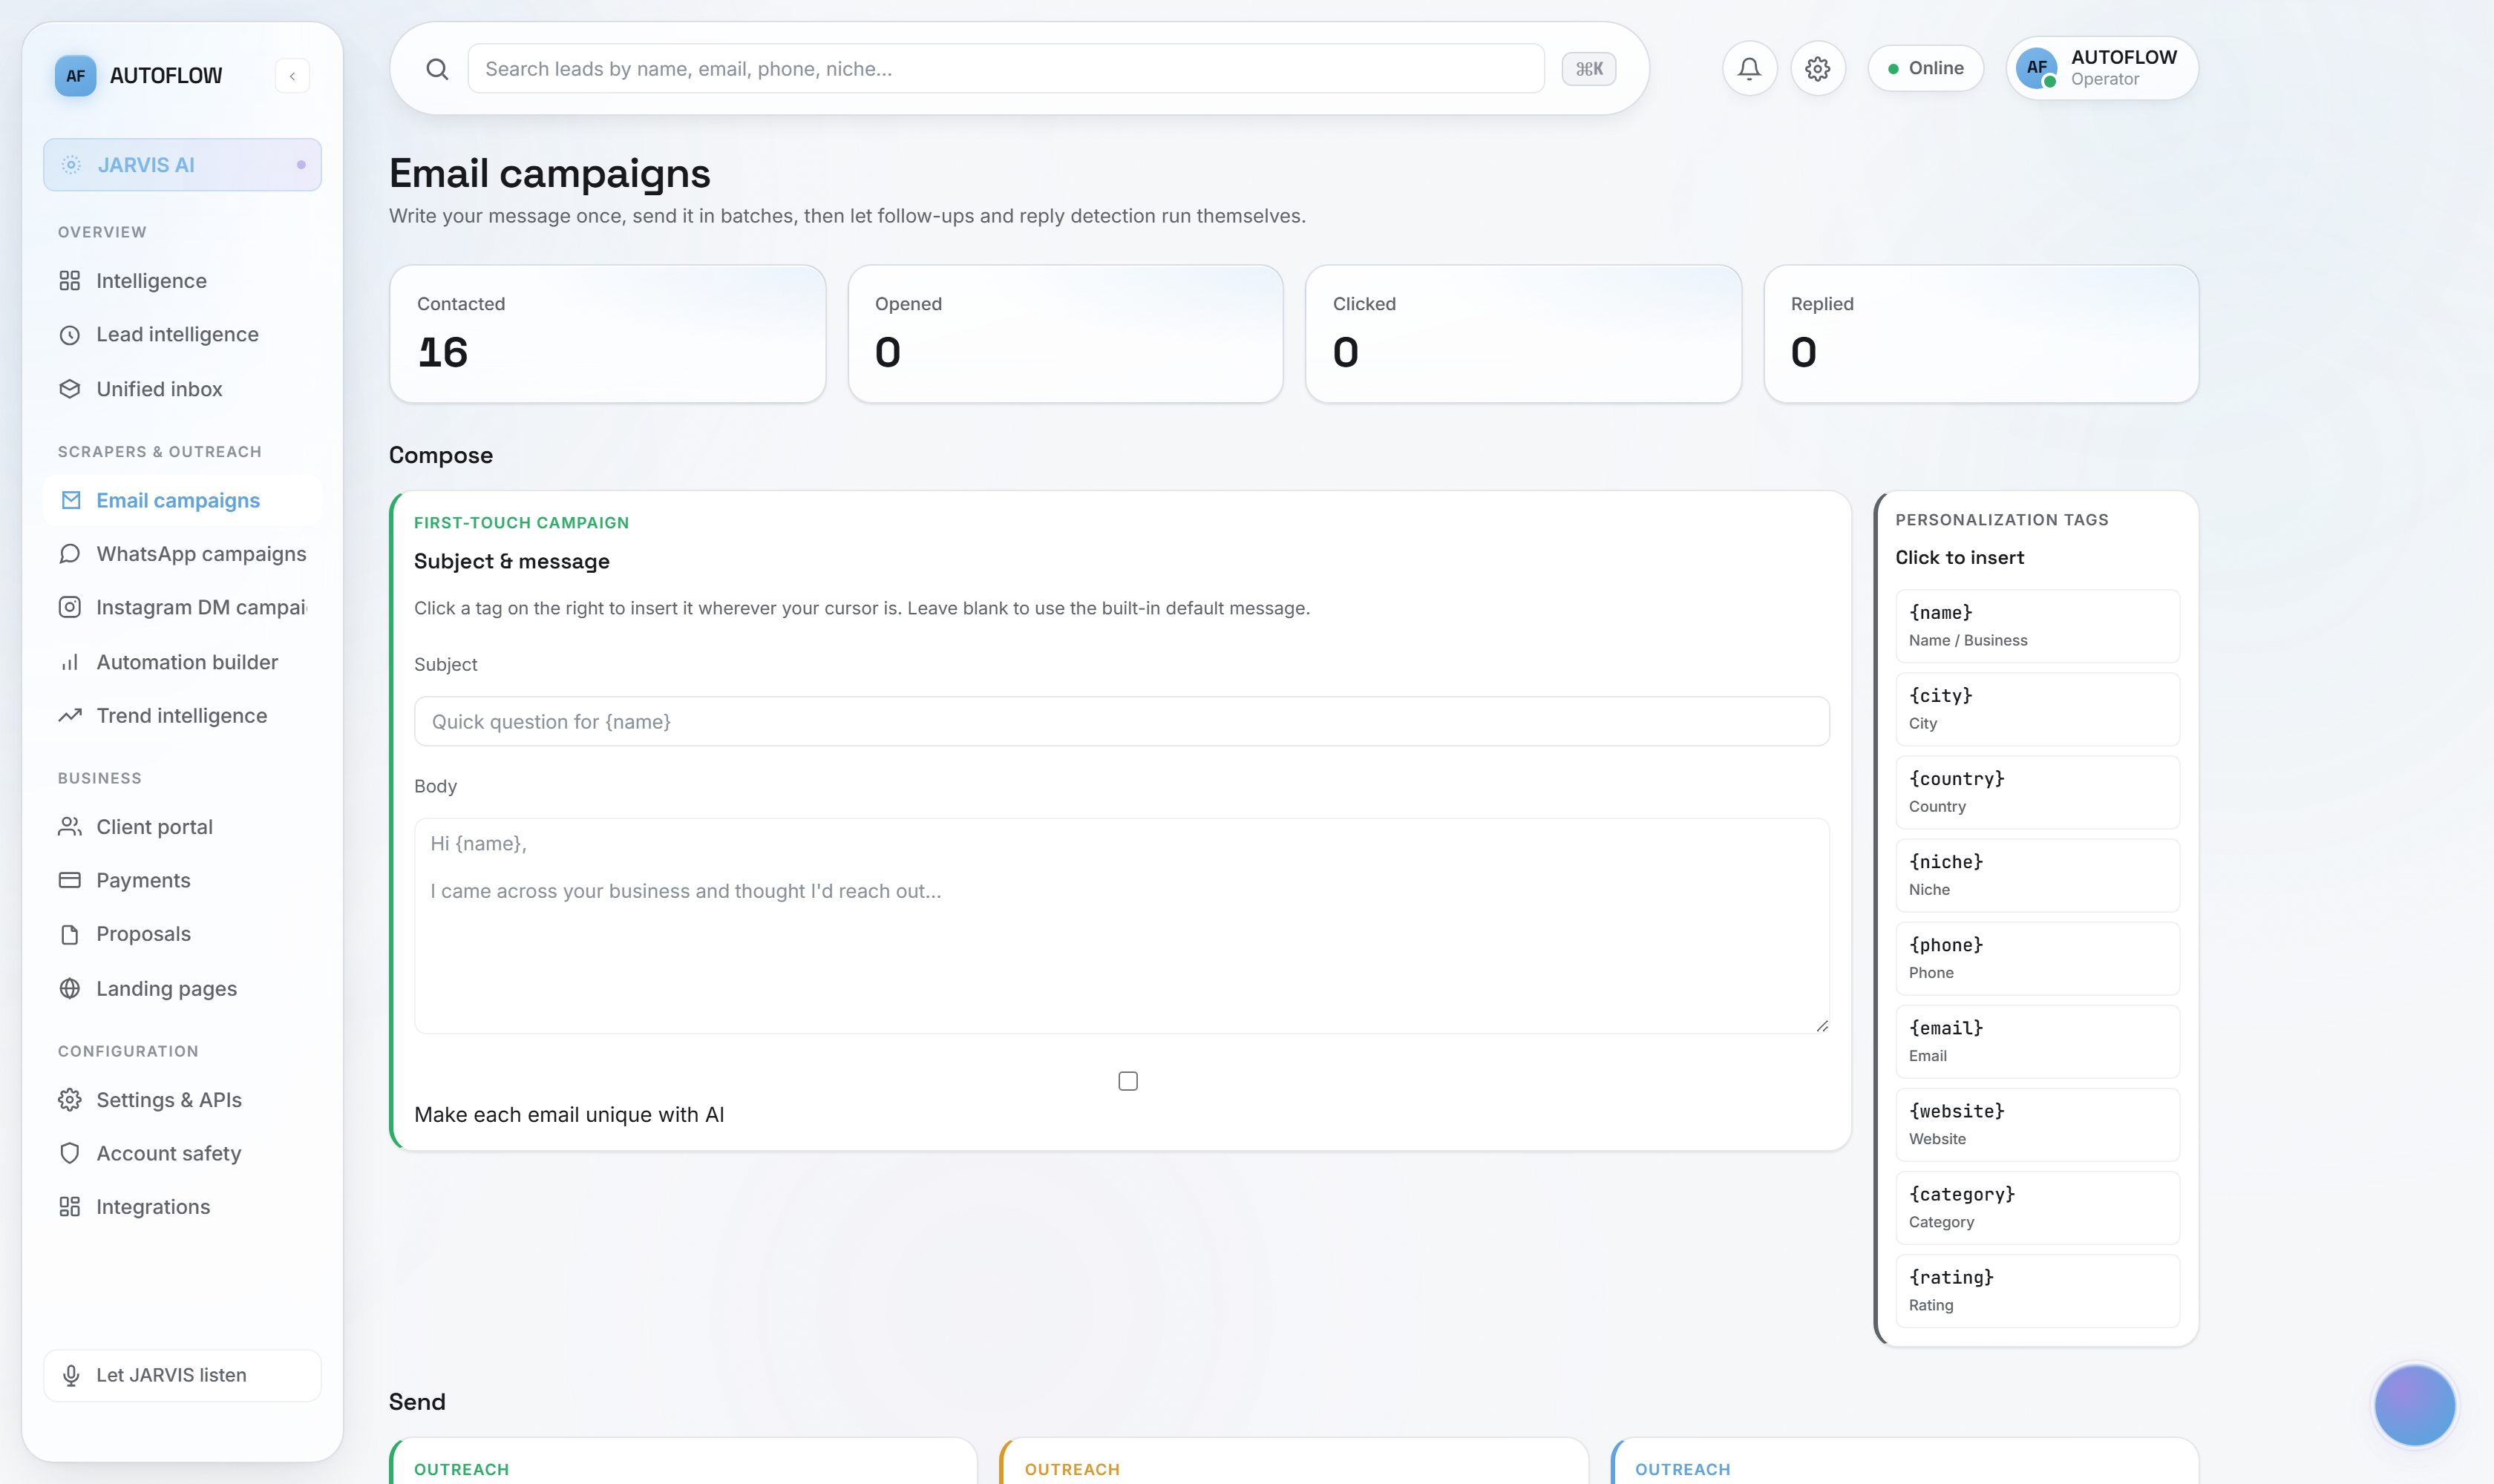2494x1484 pixels.
Task: Insert the {rating} personalization tag
Action: pos(2037,1290)
